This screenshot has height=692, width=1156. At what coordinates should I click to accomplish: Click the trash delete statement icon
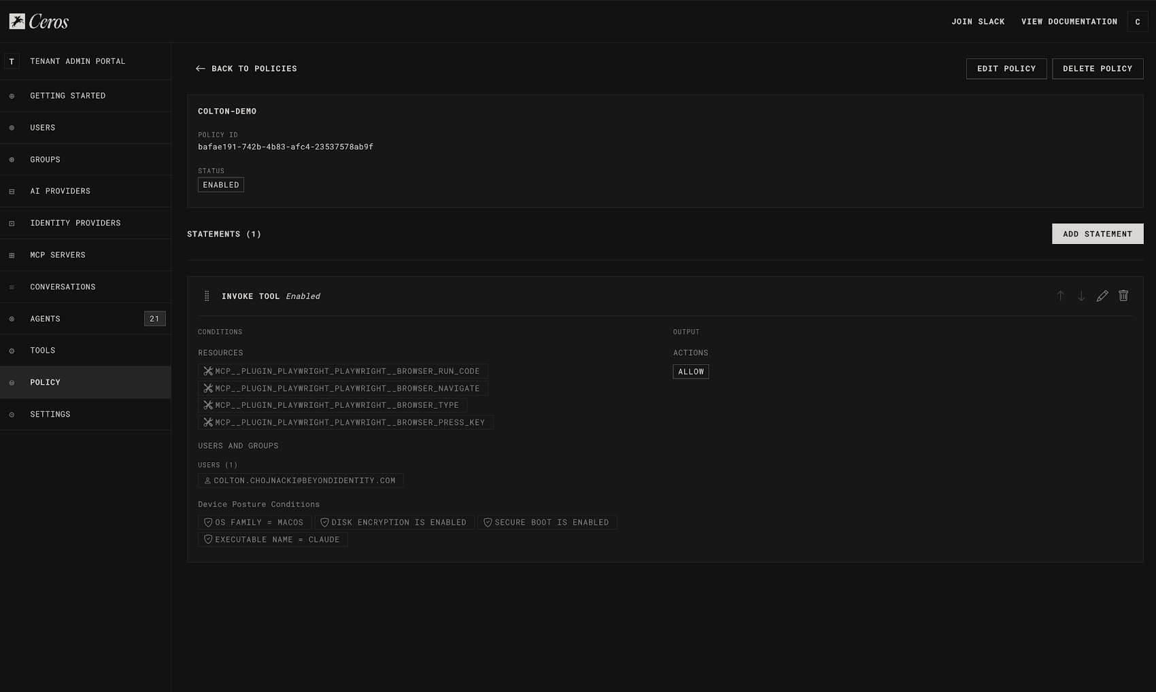coord(1123,296)
